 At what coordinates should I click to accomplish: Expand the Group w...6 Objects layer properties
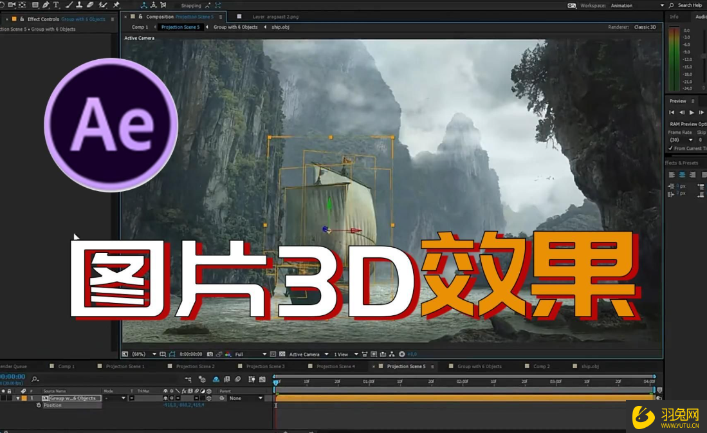[19, 398]
